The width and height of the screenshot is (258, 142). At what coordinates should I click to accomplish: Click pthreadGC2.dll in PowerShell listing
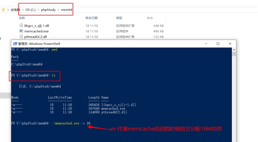[x=114, y=112]
